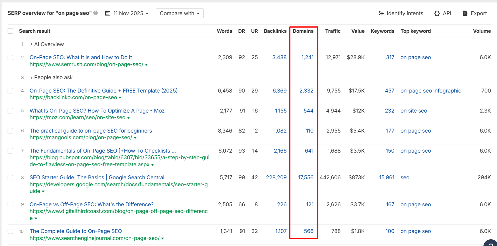Open 'The Complete Guide to On-Page SEO' link
The height and width of the screenshot is (246, 497).
tap(76, 231)
